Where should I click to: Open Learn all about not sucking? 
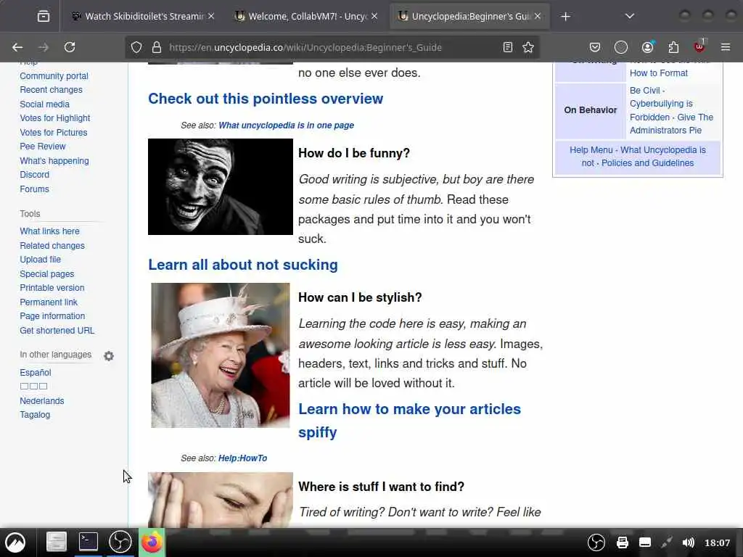[242, 265]
